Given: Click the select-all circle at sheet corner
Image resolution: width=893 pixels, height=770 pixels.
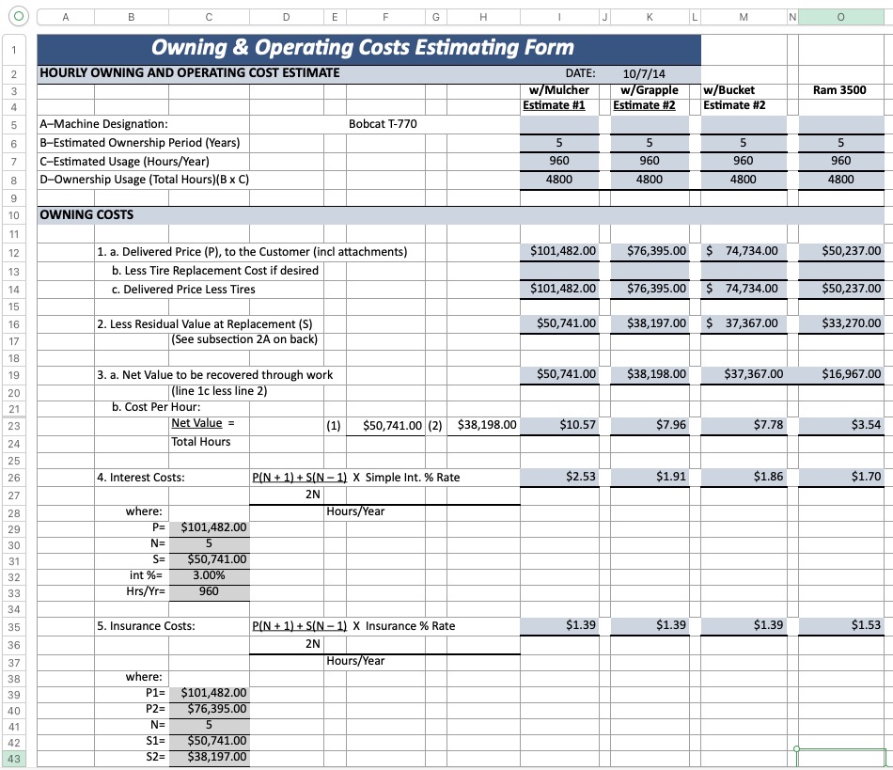Looking at the screenshot, I should pos(18,16).
